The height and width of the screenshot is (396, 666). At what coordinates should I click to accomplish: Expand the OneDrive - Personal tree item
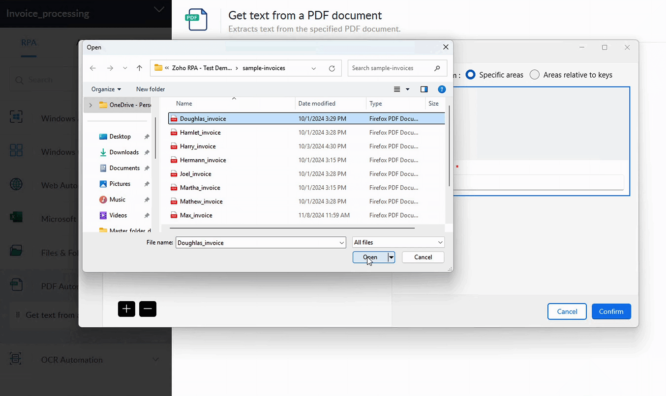pyautogui.click(x=90, y=105)
